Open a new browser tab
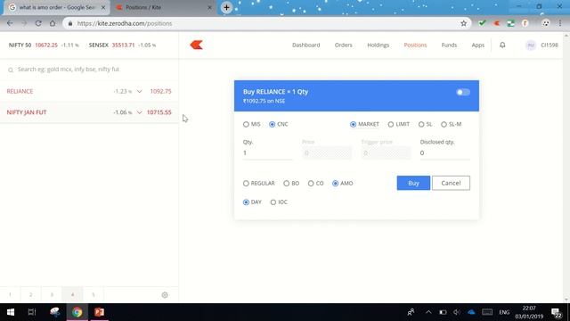 pos(226,7)
